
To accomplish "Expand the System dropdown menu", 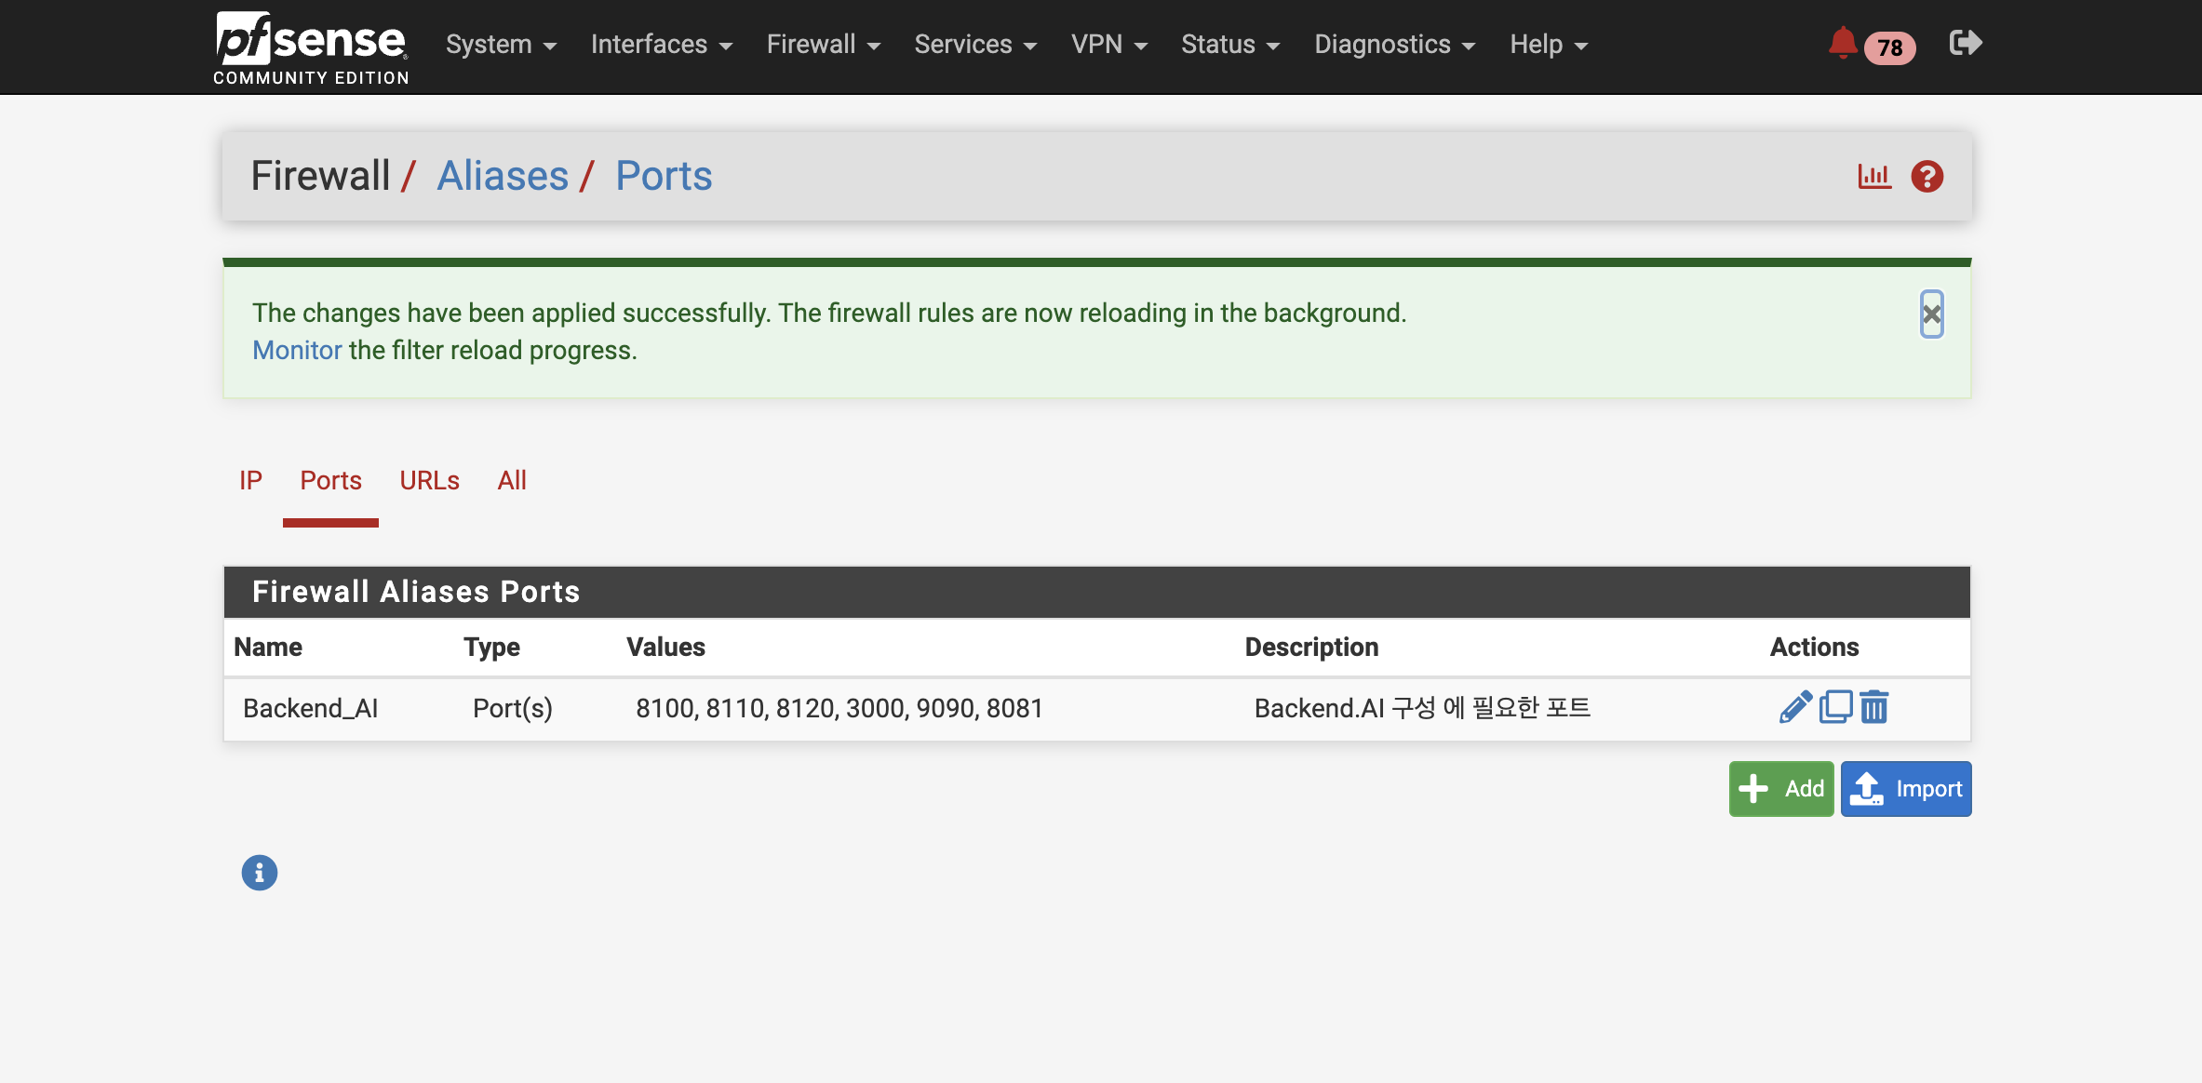I will tap(501, 45).
